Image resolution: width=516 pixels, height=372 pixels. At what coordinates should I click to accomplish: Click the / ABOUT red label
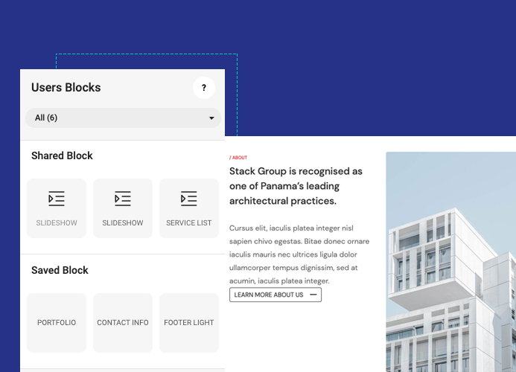tap(238, 158)
